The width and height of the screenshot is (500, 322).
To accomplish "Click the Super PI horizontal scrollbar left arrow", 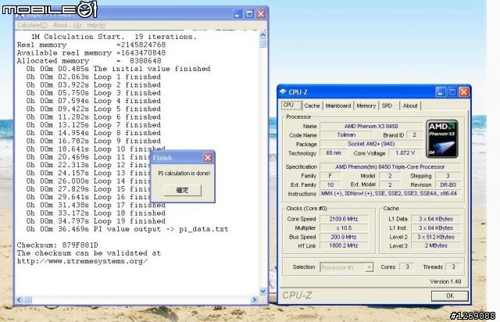I will pyautogui.click(x=19, y=299).
